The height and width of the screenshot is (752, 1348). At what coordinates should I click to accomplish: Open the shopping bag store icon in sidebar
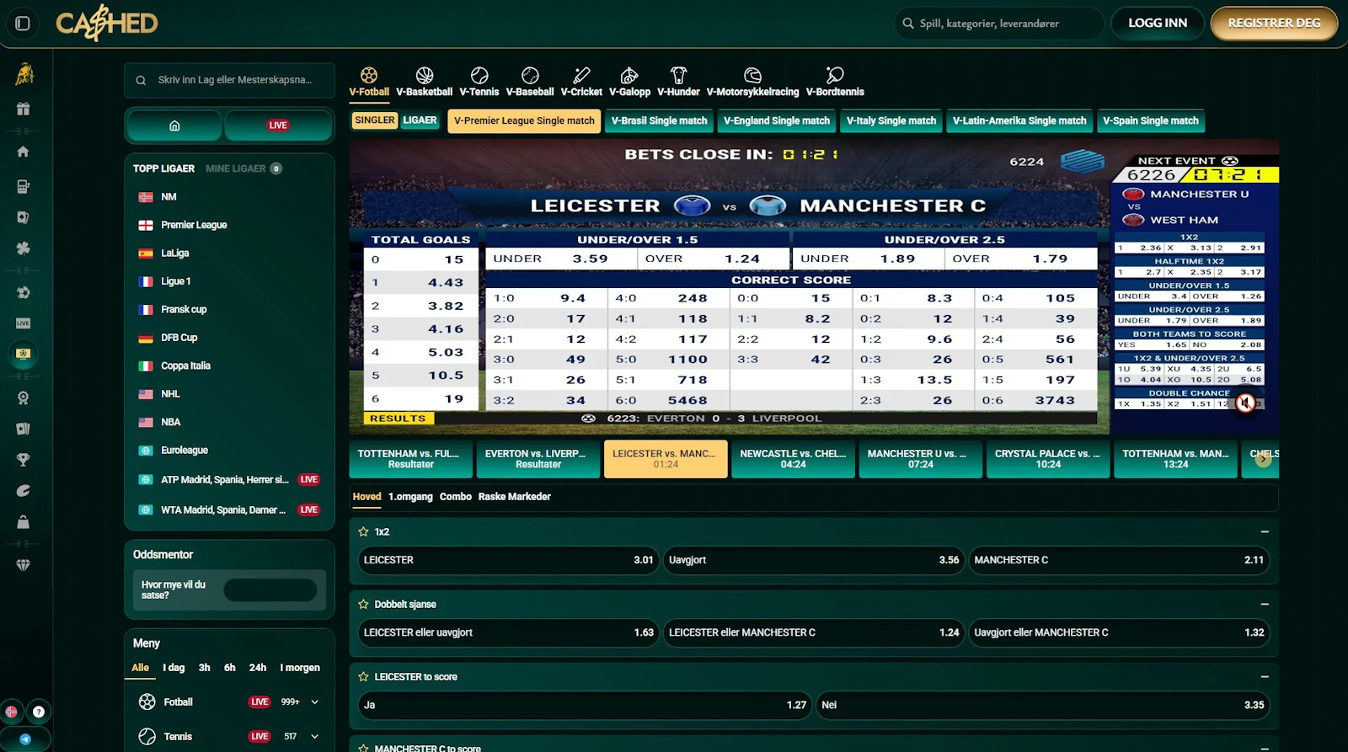(x=23, y=522)
